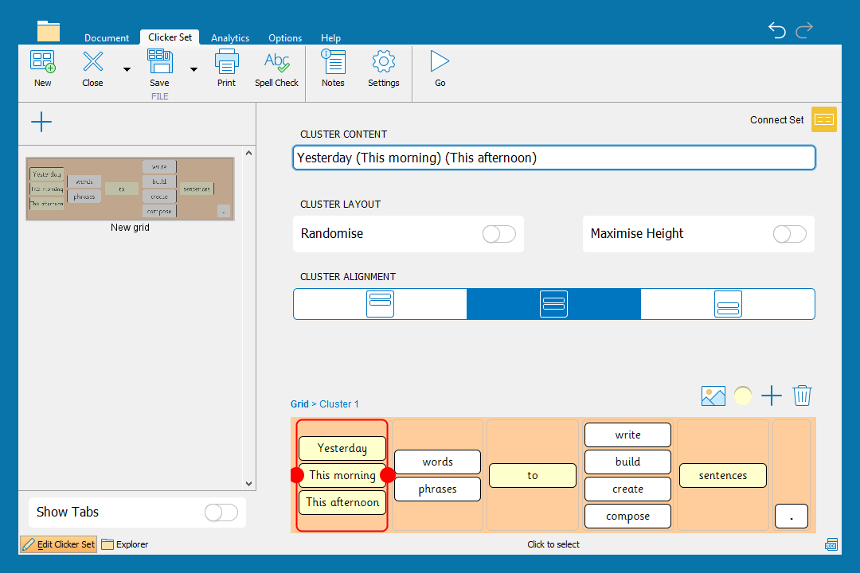Run the Spell Check tool

(276, 62)
